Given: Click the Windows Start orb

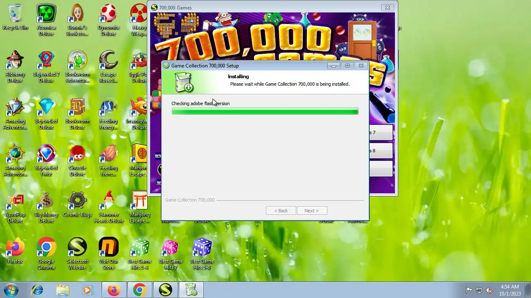Looking at the screenshot, I should point(11,290).
